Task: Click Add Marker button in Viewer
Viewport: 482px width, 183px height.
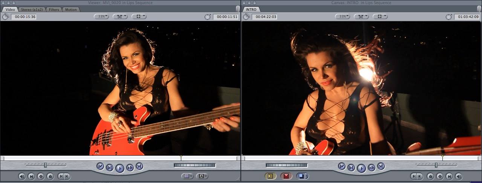Action: (50, 176)
